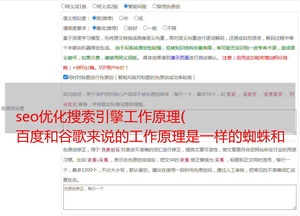Screen dimensions: 300x216
Task: Click the 伪原创后 highlighted tag
Action: click(111, 150)
